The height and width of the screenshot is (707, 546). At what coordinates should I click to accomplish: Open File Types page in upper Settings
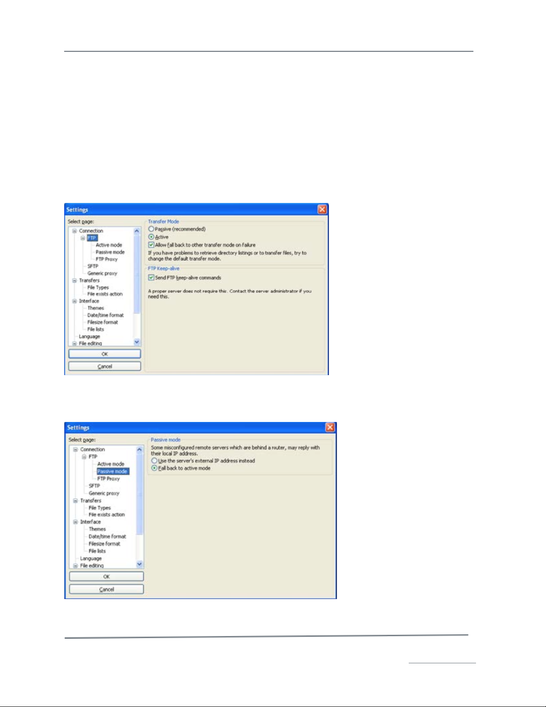tap(98, 287)
